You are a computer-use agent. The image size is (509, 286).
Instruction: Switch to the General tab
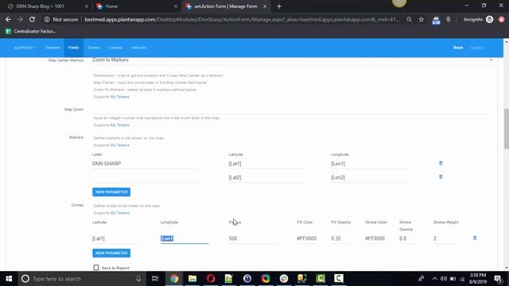[x=52, y=48]
